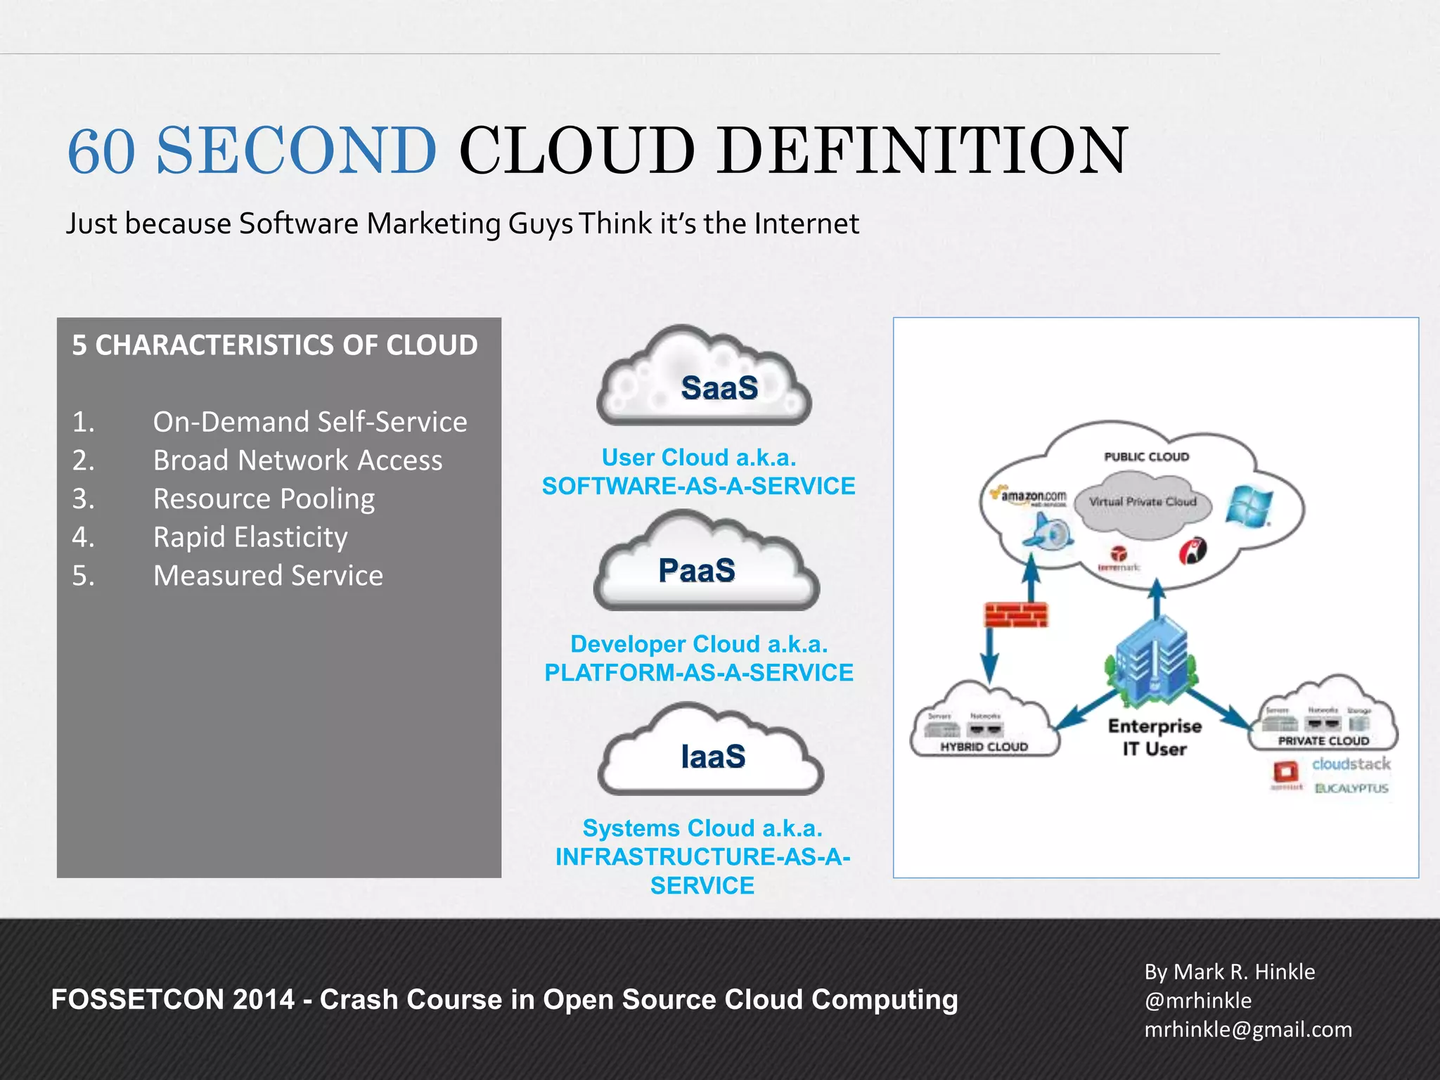Click 'Systems Cloud a.k.a.' text

pos(702,828)
